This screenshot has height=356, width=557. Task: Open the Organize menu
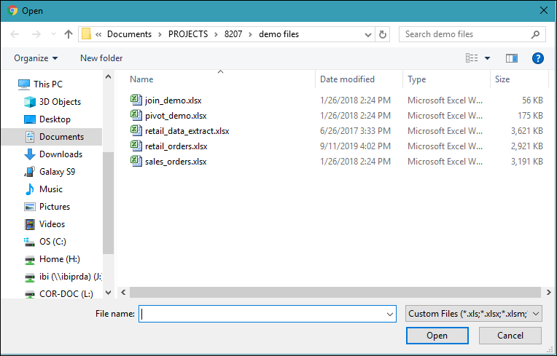(36, 58)
